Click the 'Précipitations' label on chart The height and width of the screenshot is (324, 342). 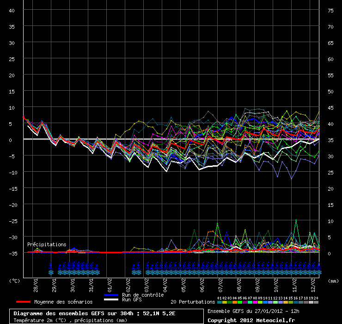(x=47, y=244)
